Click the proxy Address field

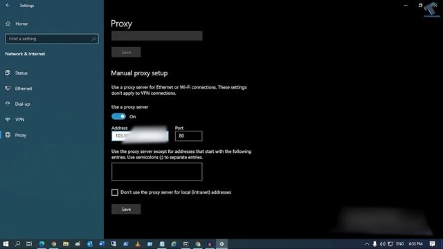(140, 136)
